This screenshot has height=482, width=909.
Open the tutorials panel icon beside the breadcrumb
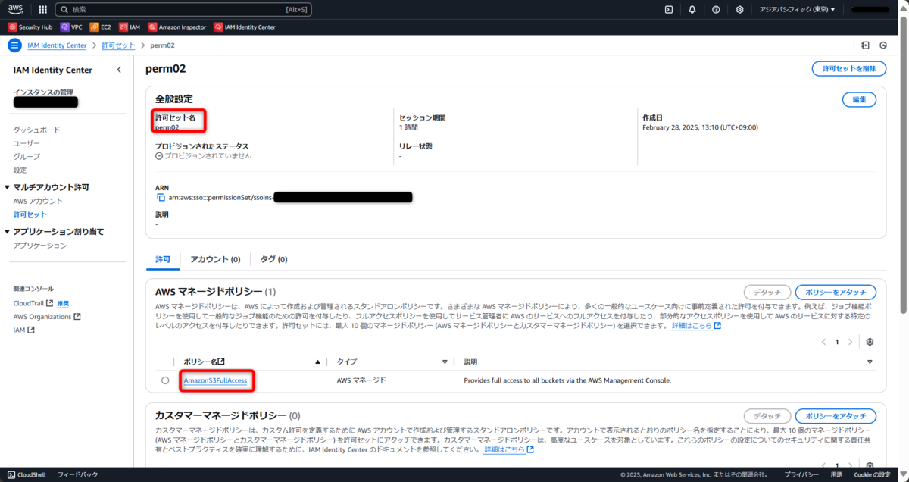tap(866, 45)
